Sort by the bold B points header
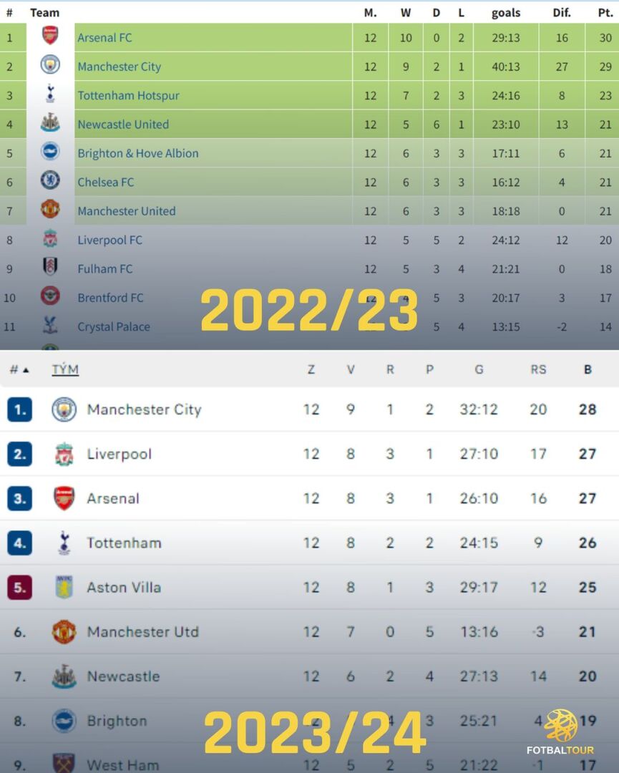The width and height of the screenshot is (619, 773). tap(588, 370)
